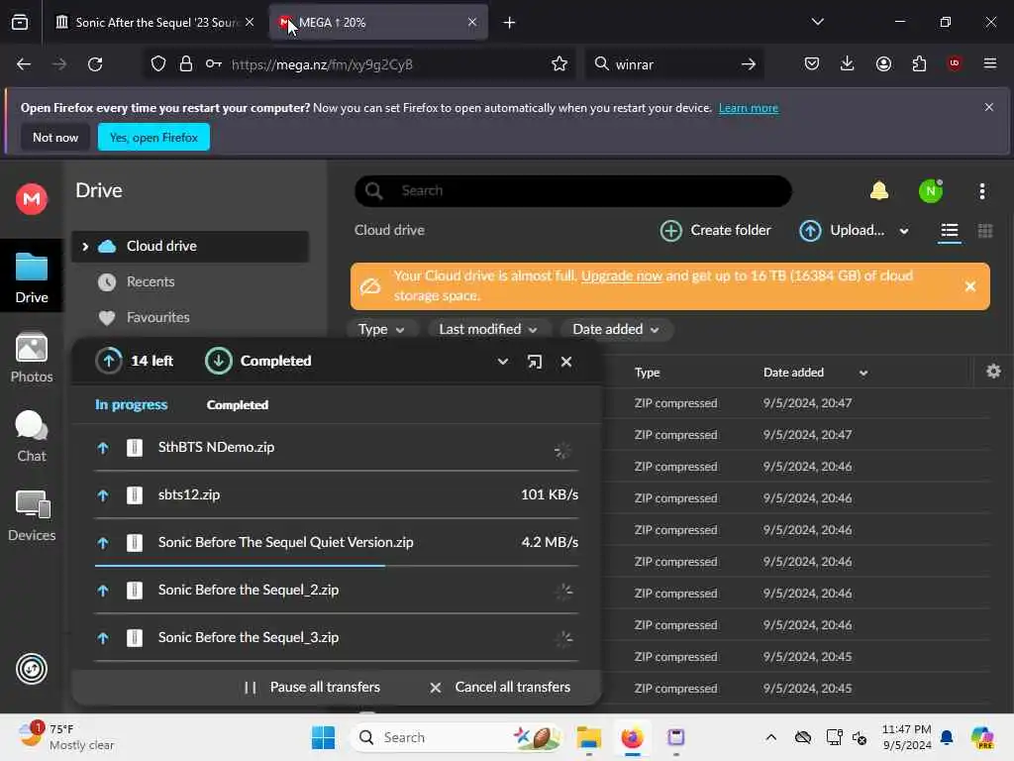Open Recents in the sidebar
Screen dimensions: 1014x761
coord(151,282)
